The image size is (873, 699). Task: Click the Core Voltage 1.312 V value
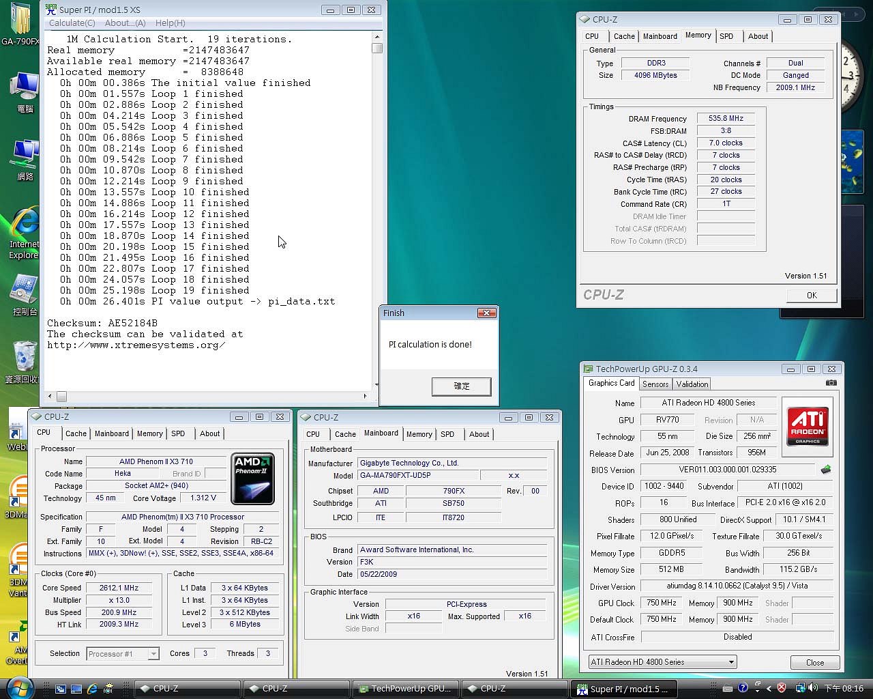203,498
